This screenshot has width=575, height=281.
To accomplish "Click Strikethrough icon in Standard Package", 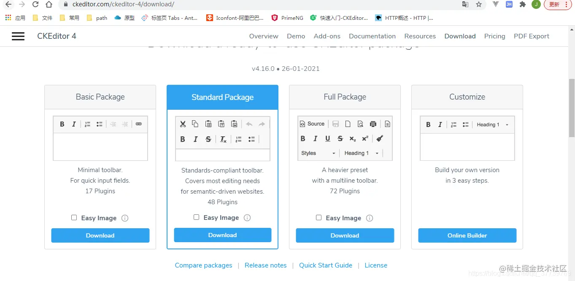I will [208, 139].
